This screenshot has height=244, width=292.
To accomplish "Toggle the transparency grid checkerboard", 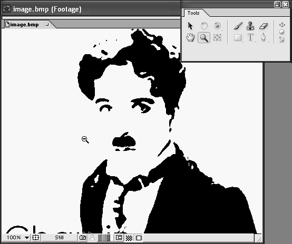I will [x=129, y=238].
